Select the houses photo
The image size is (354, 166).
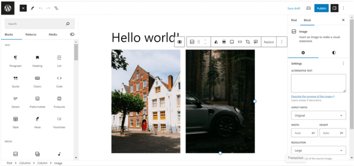click(146, 101)
